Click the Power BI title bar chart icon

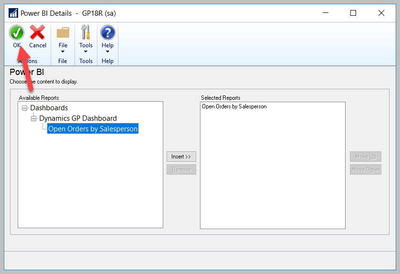pos(13,13)
